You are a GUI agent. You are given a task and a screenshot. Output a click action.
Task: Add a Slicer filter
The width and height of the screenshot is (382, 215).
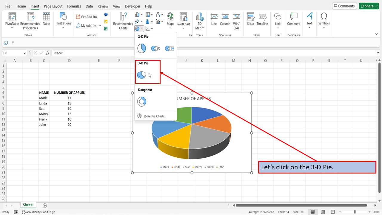pyautogui.click(x=250, y=18)
